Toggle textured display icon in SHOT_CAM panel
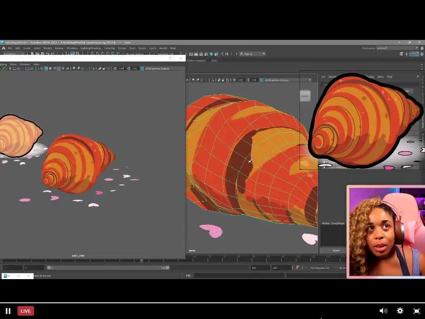The width and height of the screenshot is (425, 319). click(x=59, y=69)
